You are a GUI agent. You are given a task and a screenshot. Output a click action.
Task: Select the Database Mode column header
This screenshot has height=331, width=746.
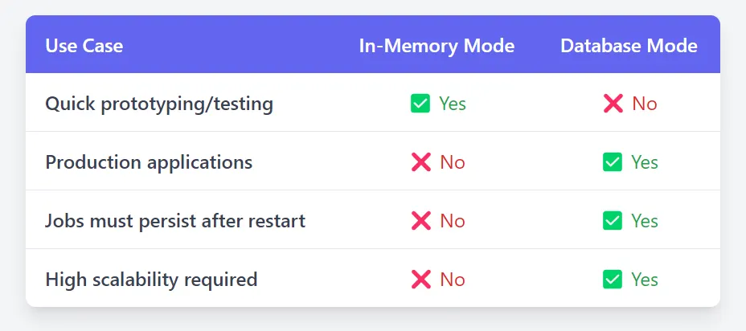pyautogui.click(x=629, y=46)
